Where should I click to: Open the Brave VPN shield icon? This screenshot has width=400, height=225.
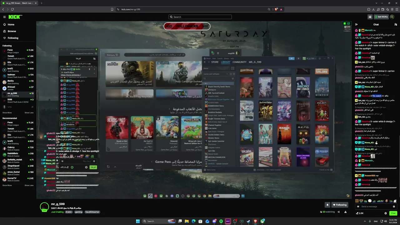click(x=392, y=9)
